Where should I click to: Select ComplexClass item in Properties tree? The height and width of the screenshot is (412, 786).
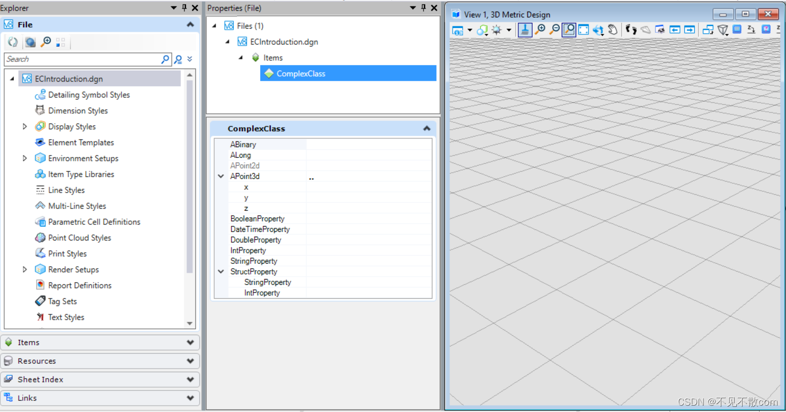click(x=348, y=74)
